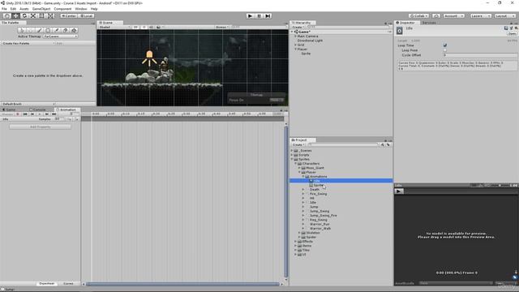Open the Window menu
Viewport: 519px width, 292px height.
[x=81, y=9]
